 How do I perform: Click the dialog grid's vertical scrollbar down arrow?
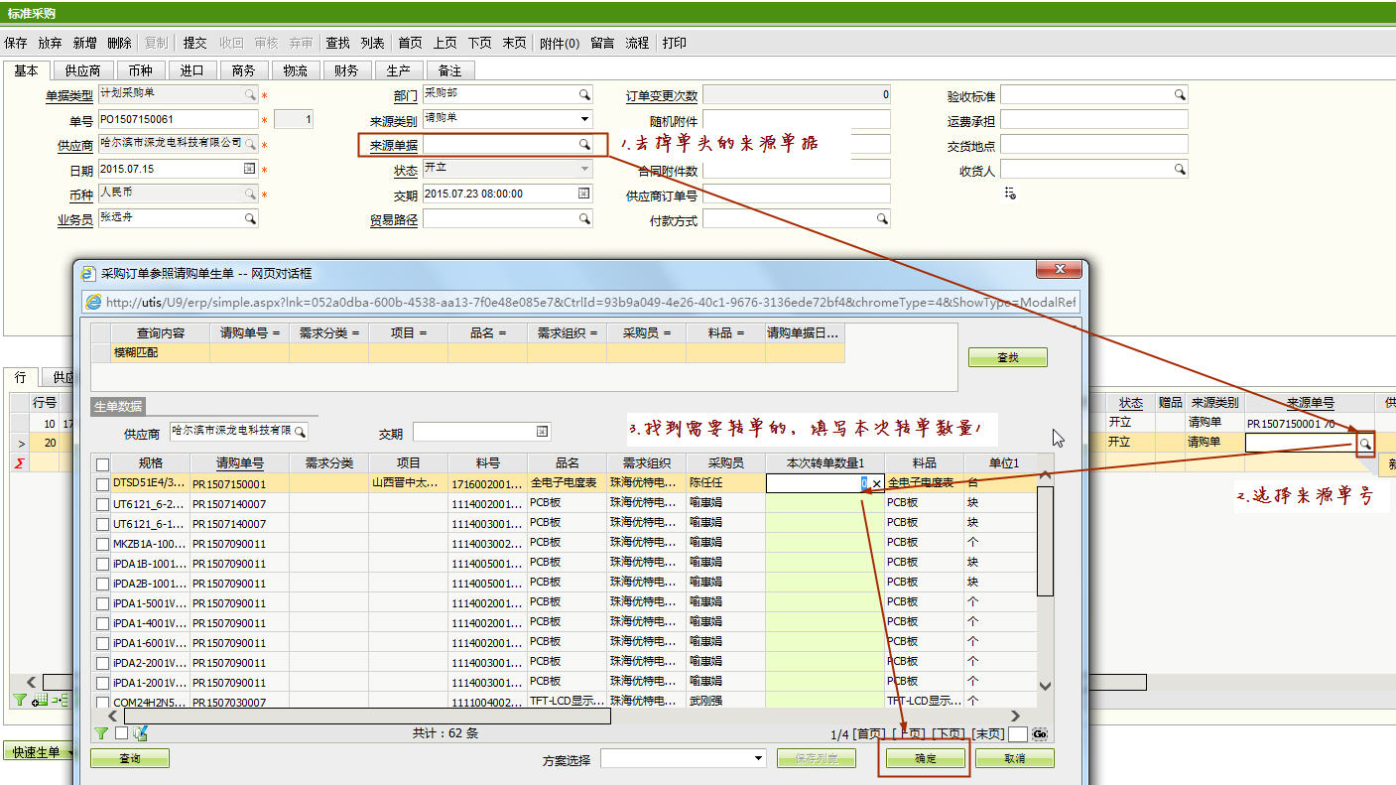coord(1045,686)
